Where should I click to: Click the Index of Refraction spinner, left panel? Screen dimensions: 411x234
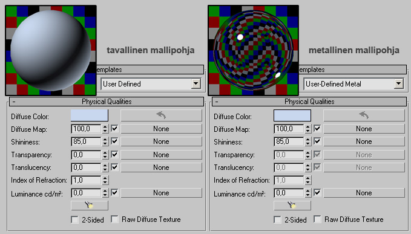pos(105,180)
